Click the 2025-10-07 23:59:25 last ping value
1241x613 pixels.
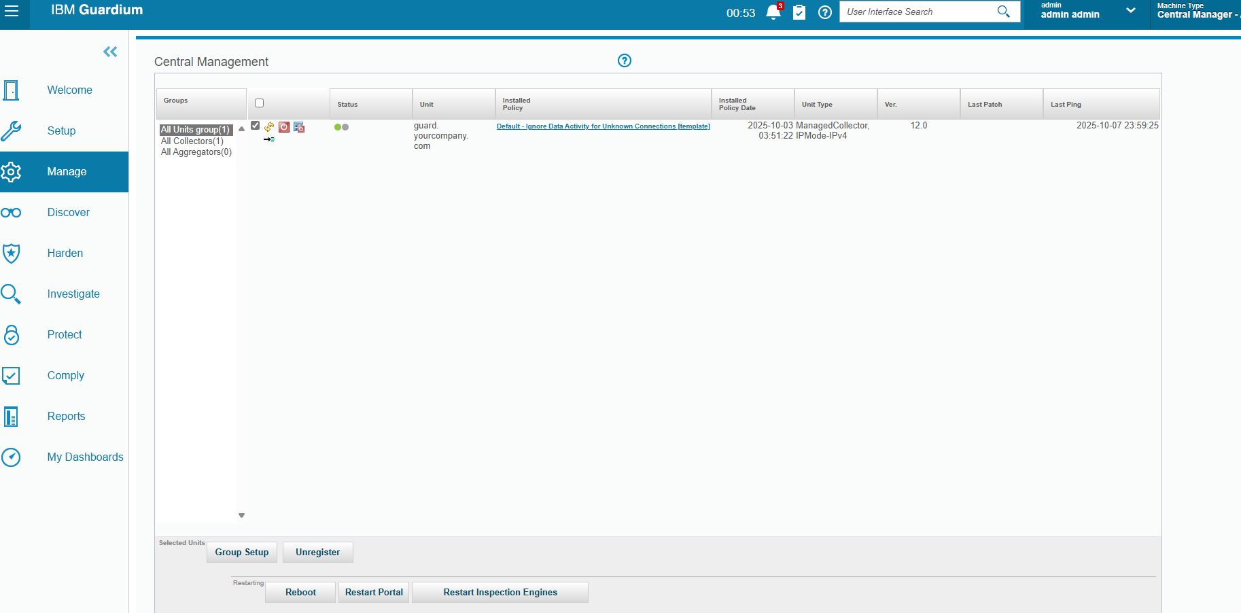point(1117,126)
